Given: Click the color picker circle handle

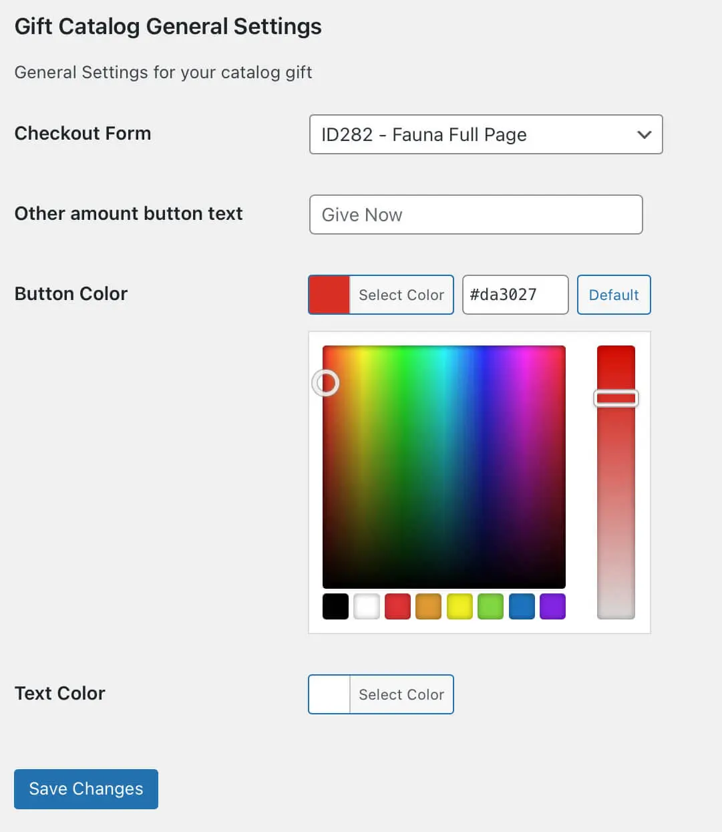Looking at the screenshot, I should [x=326, y=383].
